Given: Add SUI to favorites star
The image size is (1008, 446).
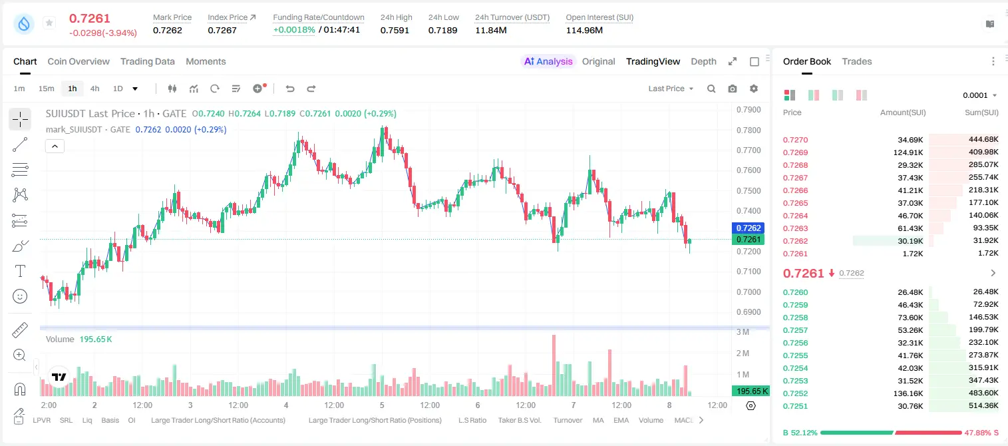Looking at the screenshot, I should pyautogui.click(x=49, y=23).
